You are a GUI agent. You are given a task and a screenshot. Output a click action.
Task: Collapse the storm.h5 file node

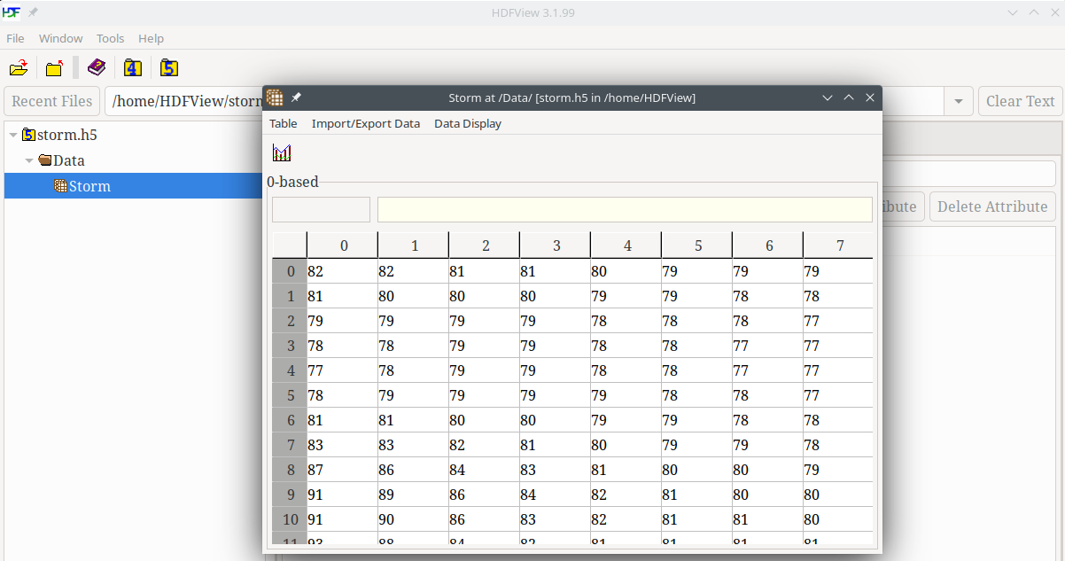point(13,136)
